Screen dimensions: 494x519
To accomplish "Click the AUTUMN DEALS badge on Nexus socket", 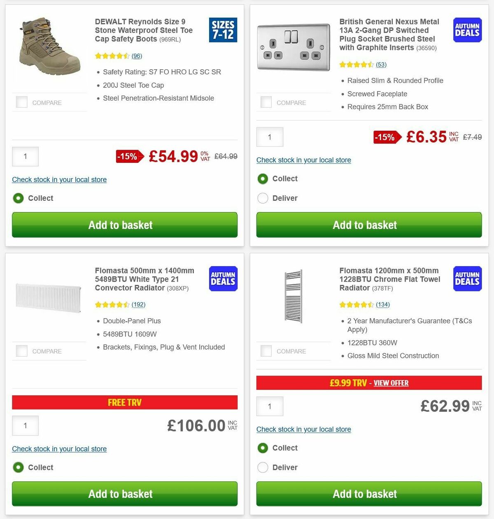I will (467, 30).
